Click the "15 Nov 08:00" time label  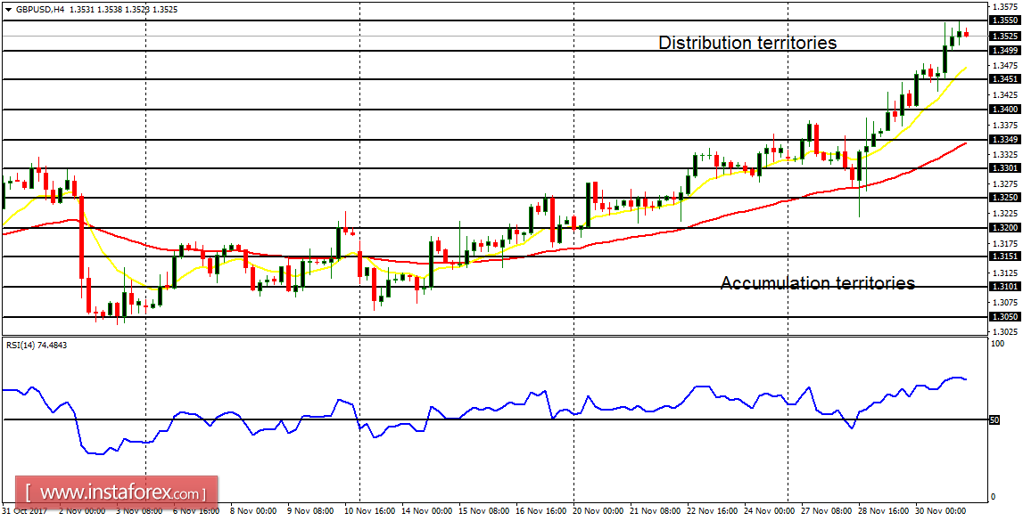(x=483, y=512)
